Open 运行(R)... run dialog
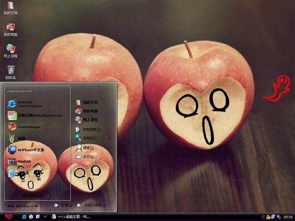The width and height of the screenshot is (295, 221). click(87, 157)
